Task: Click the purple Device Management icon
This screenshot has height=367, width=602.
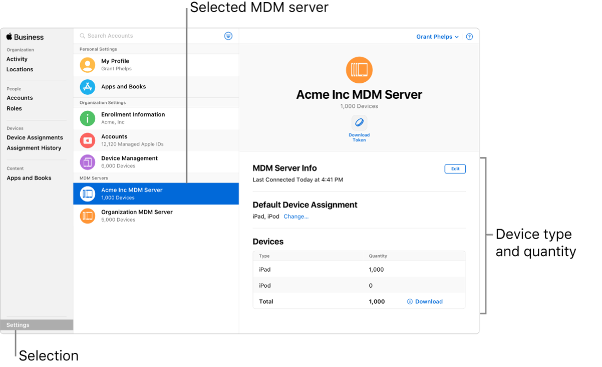Action: pyautogui.click(x=88, y=162)
